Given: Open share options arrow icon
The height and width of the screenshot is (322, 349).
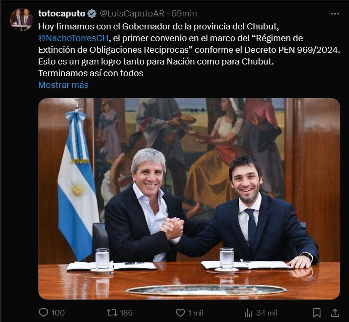Looking at the screenshot, I should (335, 312).
